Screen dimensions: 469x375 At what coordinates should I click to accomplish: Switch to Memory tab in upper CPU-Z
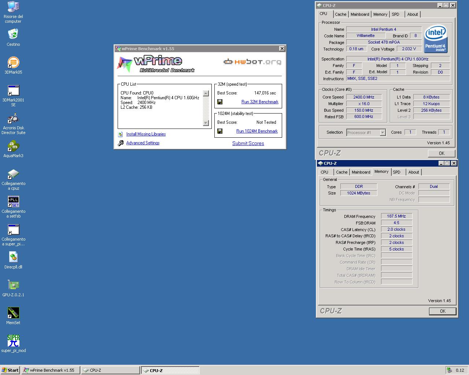click(380, 14)
